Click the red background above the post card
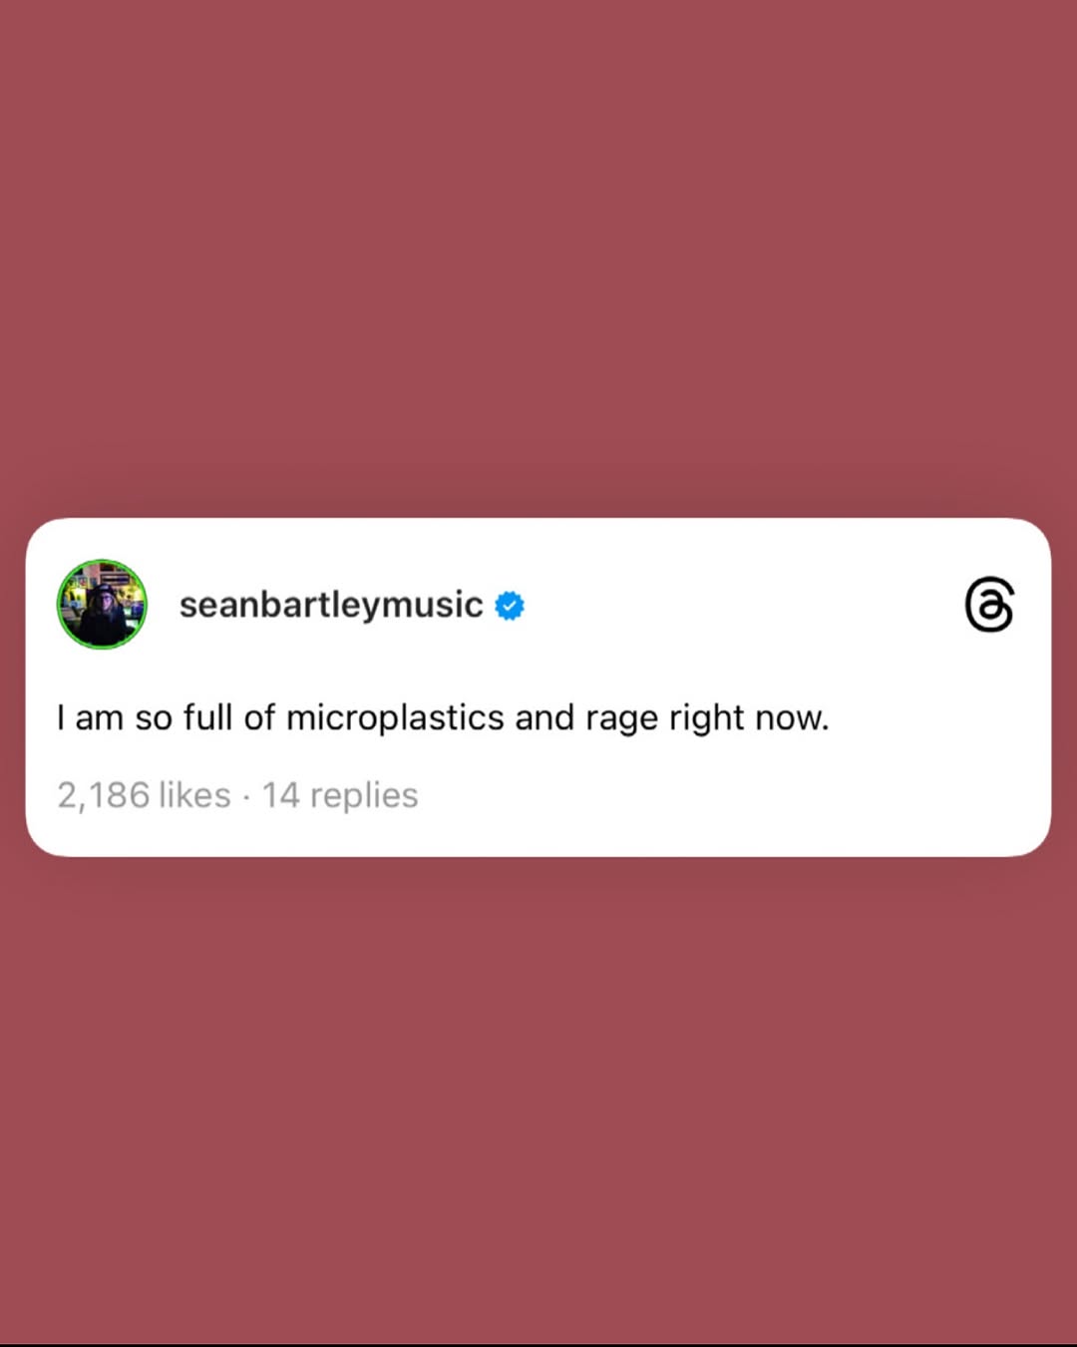Screen dimensions: 1077x1347 (x=538, y=259)
